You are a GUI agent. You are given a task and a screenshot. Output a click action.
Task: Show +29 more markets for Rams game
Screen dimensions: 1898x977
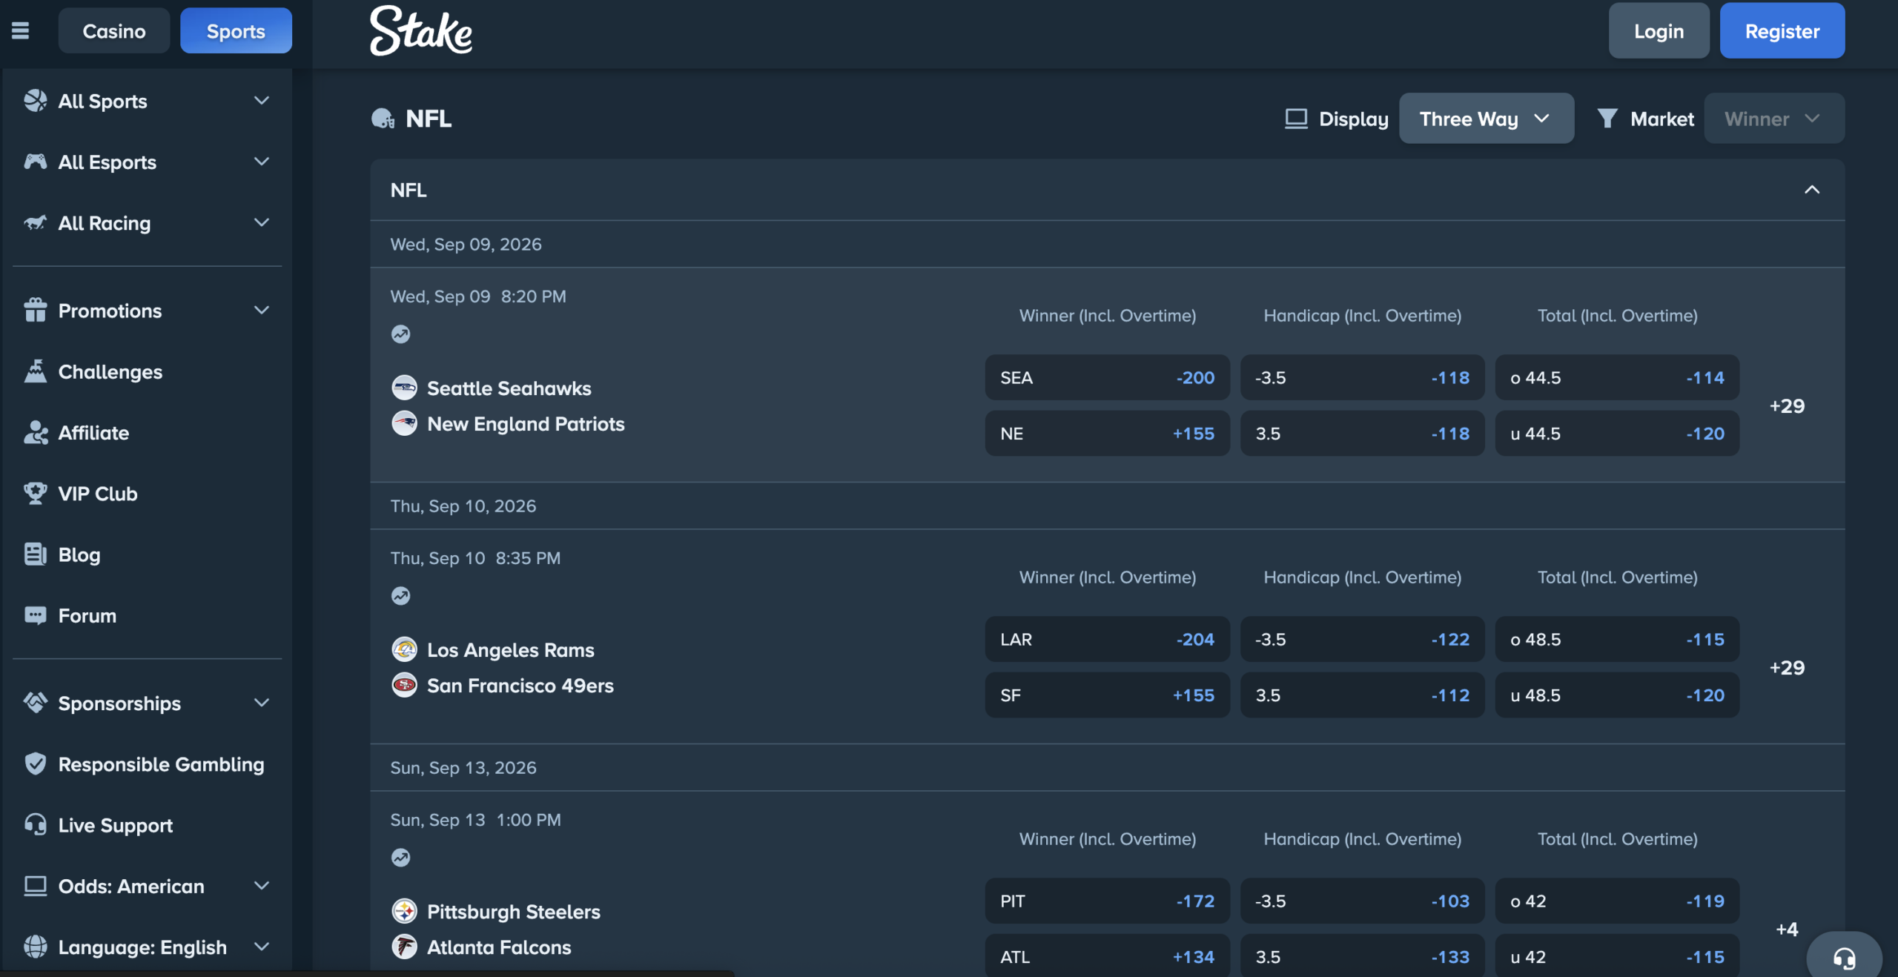pyautogui.click(x=1787, y=667)
